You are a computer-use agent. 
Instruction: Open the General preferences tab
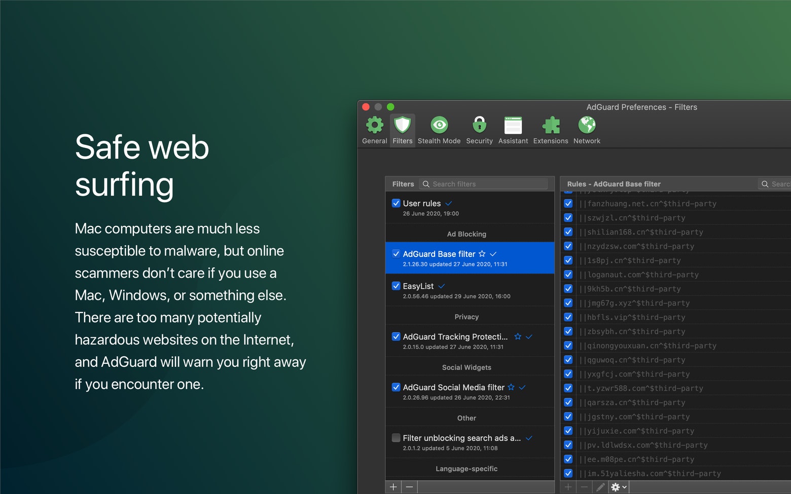374,130
